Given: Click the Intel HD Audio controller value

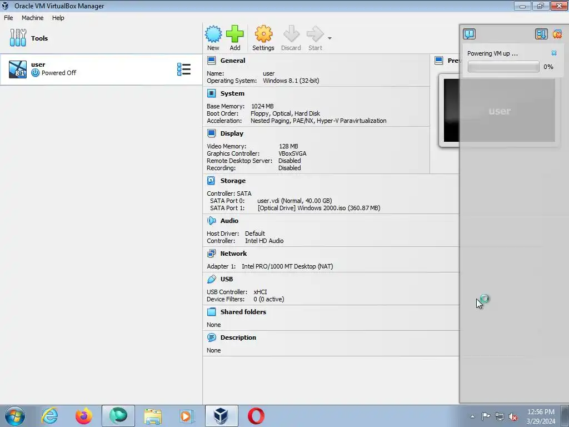Looking at the screenshot, I should (x=264, y=241).
